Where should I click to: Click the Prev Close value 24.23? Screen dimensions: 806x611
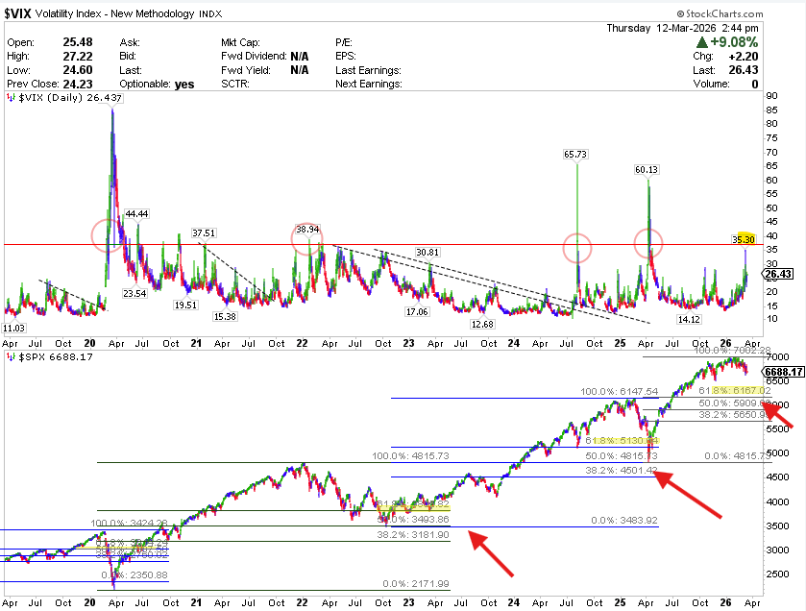[x=78, y=84]
